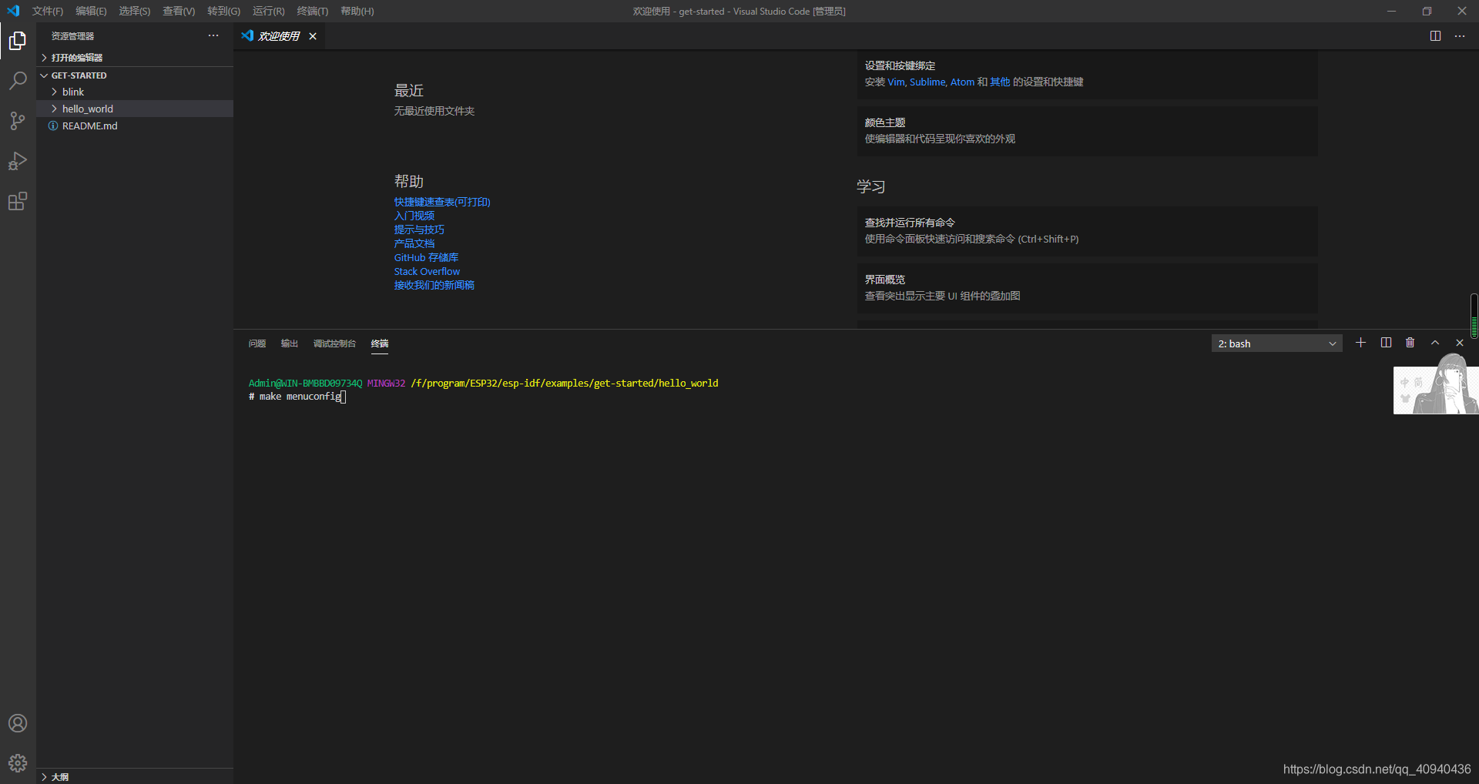Open the Search view icon
Viewport: 1479px width, 784px height.
(18, 81)
